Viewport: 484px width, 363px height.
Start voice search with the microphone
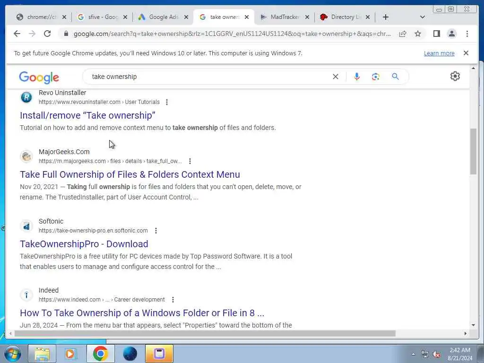click(357, 77)
